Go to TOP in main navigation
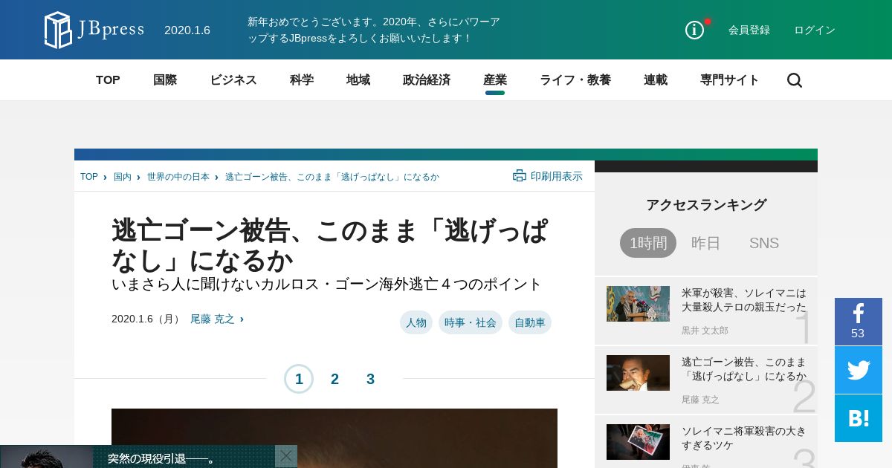Image resolution: width=892 pixels, height=468 pixels. point(108,80)
